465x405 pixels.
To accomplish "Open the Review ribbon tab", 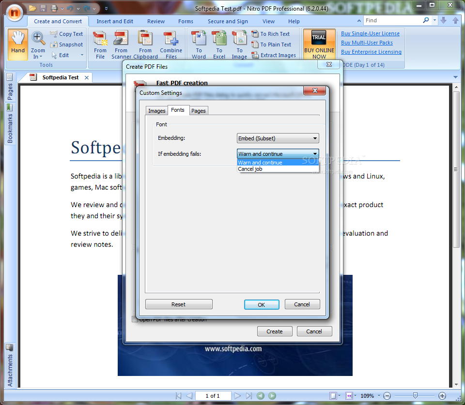I will pos(156,21).
